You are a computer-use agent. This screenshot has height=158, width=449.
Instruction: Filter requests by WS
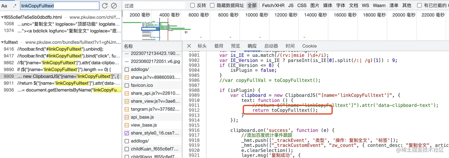[x=365, y=5]
